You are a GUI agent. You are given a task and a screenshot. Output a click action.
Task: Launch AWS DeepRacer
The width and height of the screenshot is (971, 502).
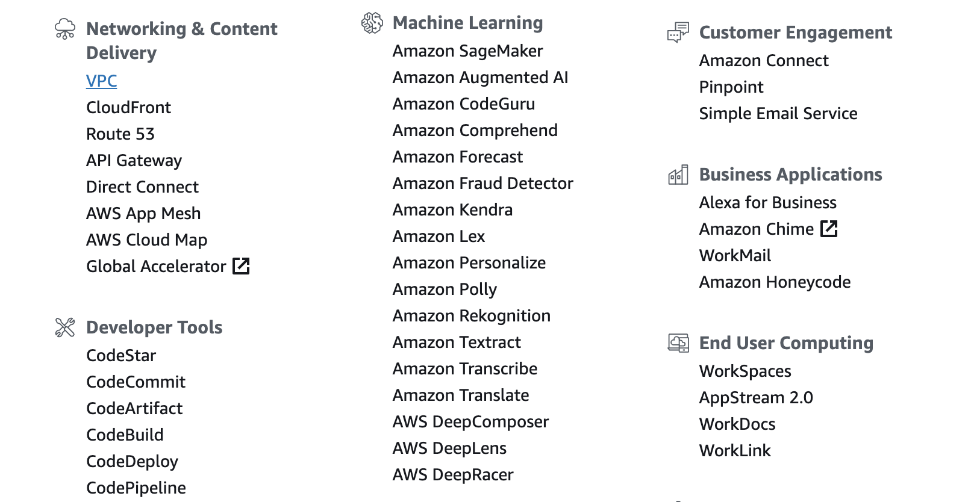(453, 475)
